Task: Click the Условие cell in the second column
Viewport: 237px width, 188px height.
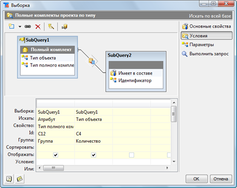Action: tap(94, 162)
